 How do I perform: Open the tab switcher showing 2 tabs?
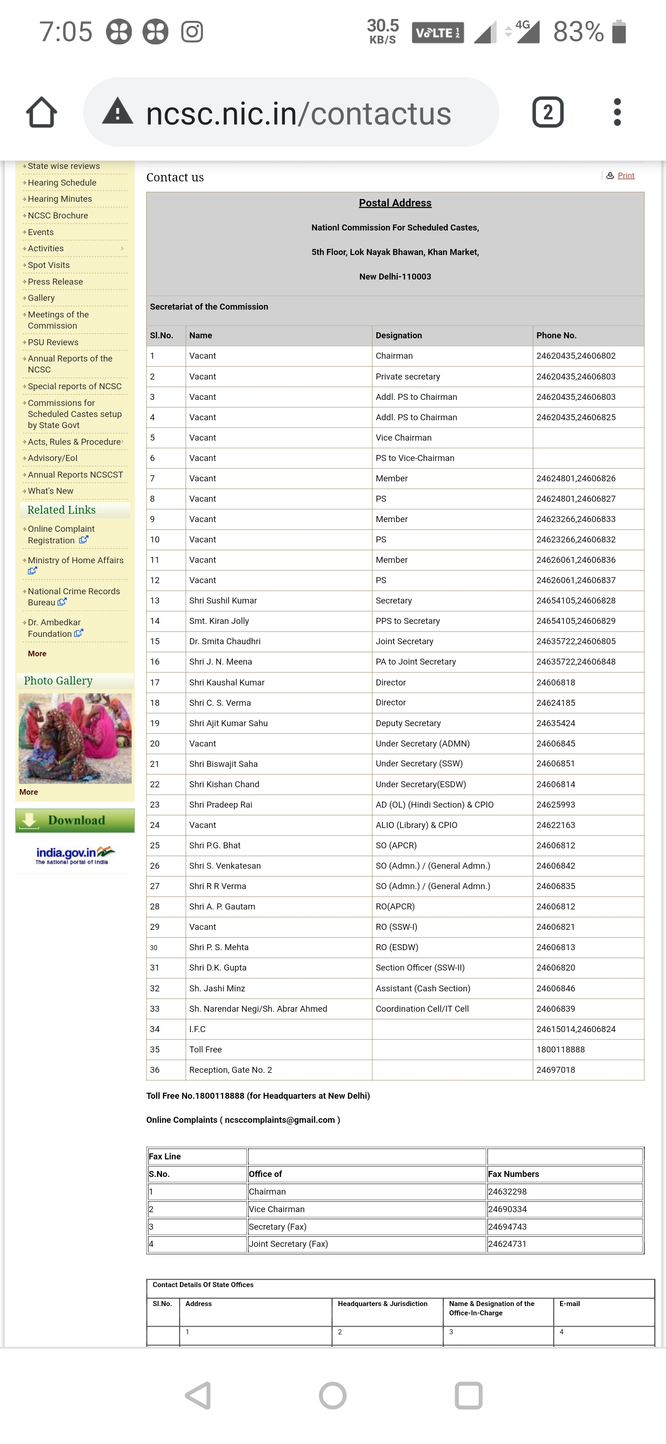tap(547, 112)
